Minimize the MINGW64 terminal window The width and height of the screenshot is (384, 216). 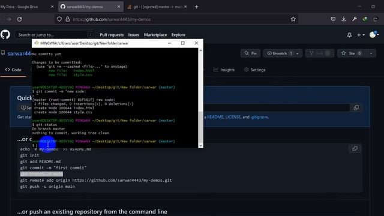(x=169, y=43)
